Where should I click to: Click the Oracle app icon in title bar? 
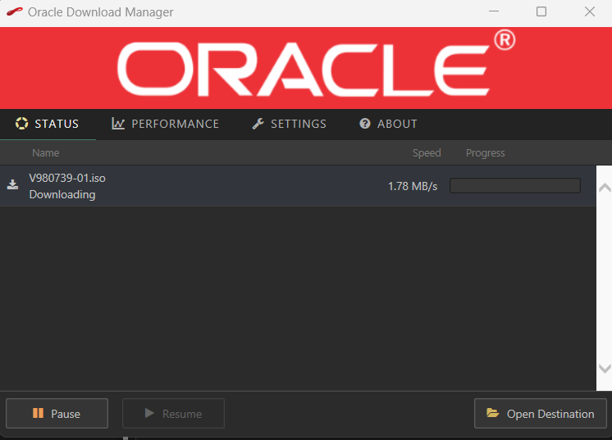pyautogui.click(x=15, y=12)
